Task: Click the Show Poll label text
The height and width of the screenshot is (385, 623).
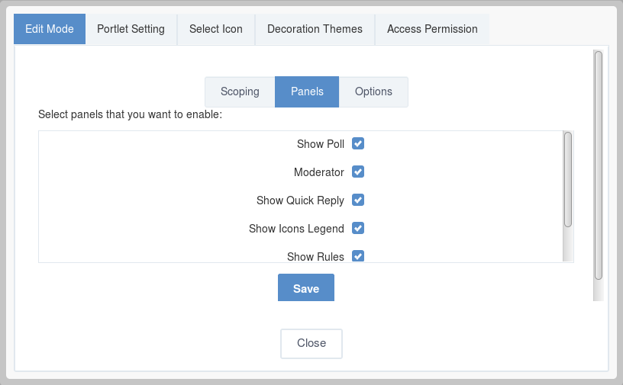Action: coord(321,144)
